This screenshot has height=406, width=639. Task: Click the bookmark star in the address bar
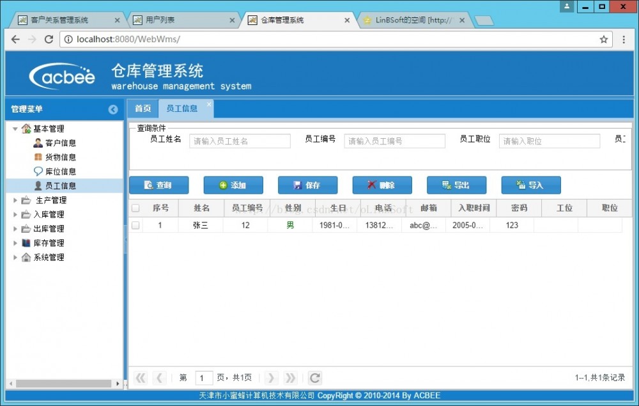tap(603, 39)
